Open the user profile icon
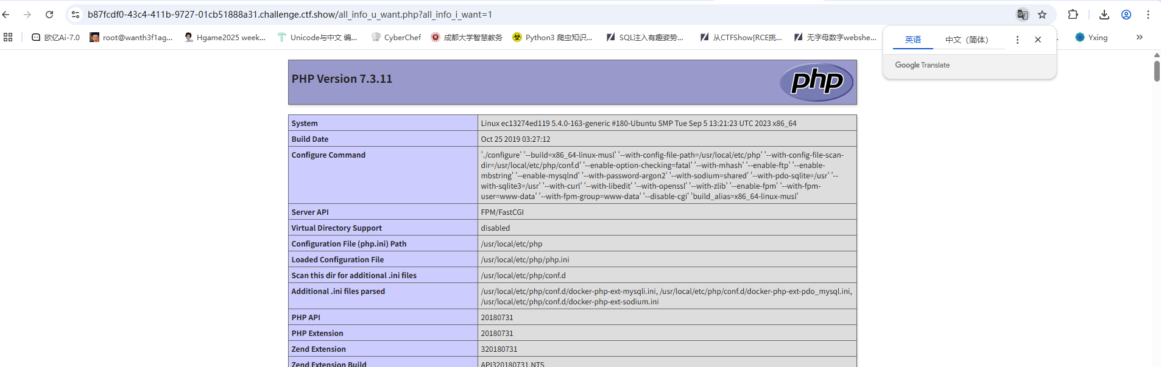The width and height of the screenshot is (1161, 367). pos(1126,15)
